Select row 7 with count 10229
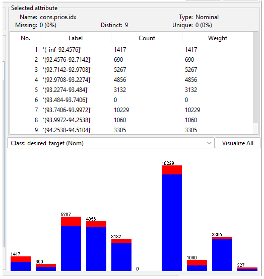Viewport: 264px width, 279px height. (131, 110)
